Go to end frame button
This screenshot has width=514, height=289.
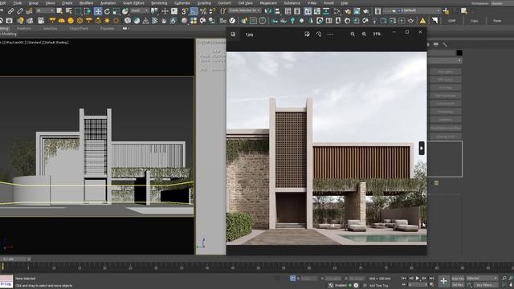pos(432,279)
